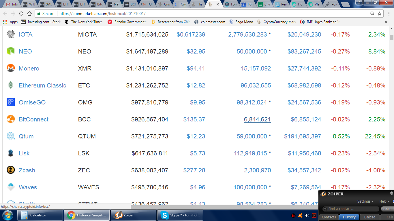Open the Contacts tab in Zoiper

tap(329, 217)
